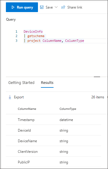Viewport: 108px width, 169px height.
Task: Select the Timestamp result row
Action: click(54, 120)
